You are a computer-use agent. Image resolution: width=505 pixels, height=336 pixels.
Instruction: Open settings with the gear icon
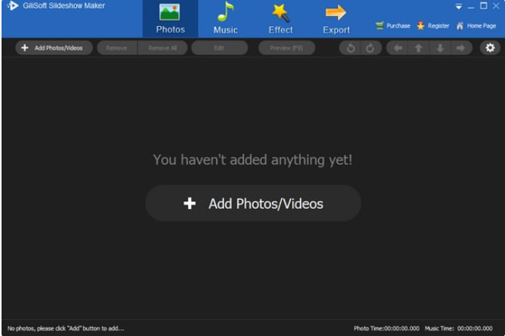tap(490, 48)
